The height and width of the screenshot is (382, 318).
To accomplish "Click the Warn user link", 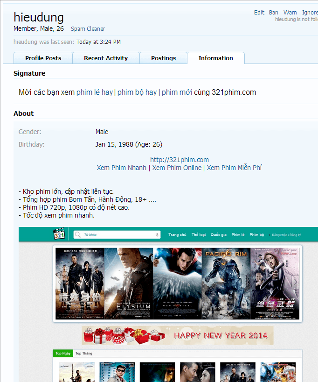I will [290, 13].
